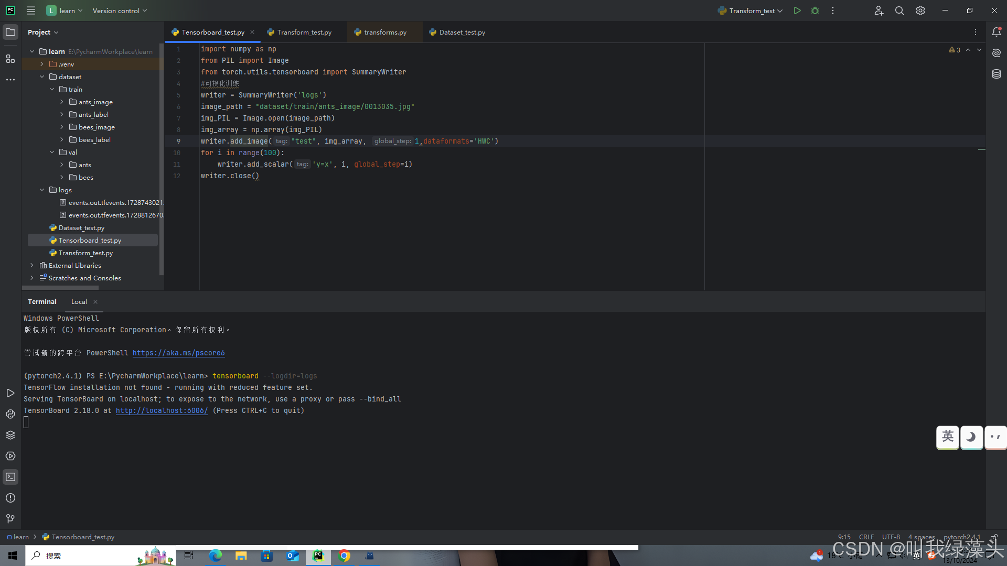Open the Python Console tool window

click(10, 414)
